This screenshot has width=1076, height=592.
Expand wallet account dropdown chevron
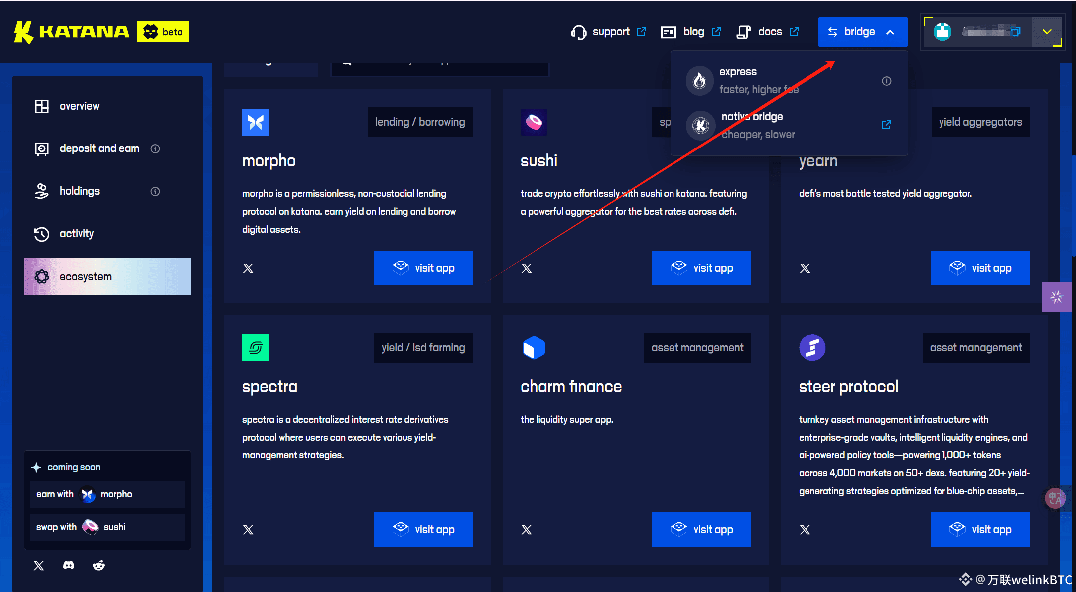pyautogui.click(x=1047, y=32)
